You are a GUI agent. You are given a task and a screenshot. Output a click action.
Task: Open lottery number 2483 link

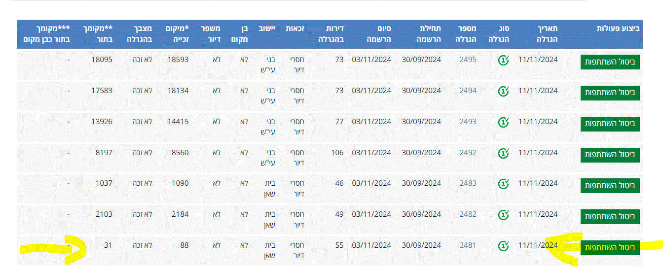coord(468,183)
